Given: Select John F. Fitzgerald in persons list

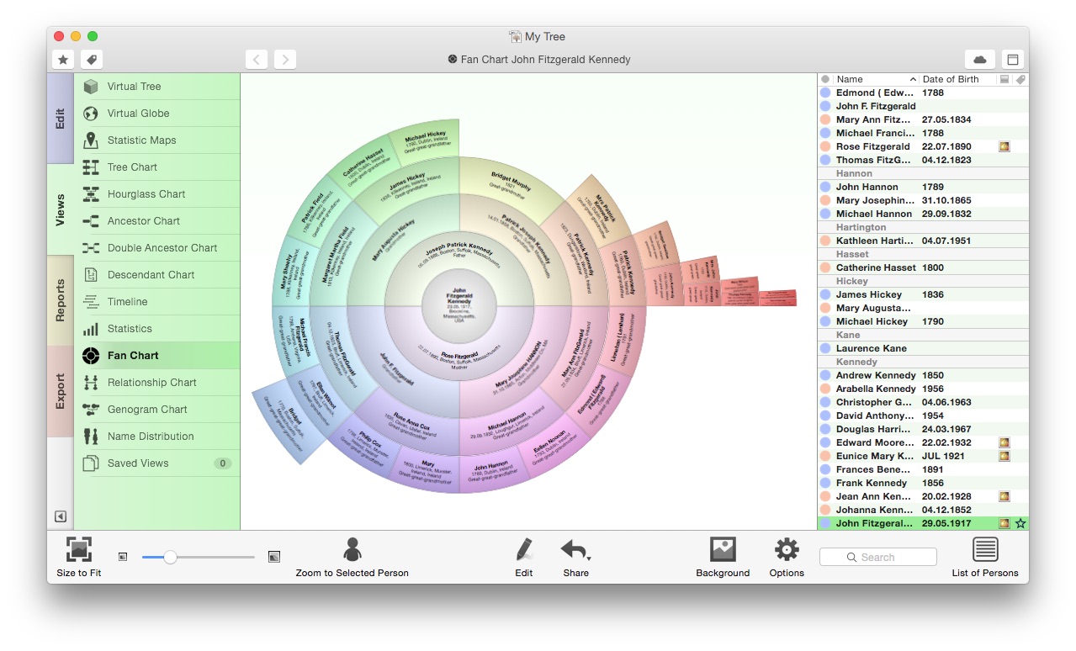Looking at the screenshot, I should pos(923,106).
